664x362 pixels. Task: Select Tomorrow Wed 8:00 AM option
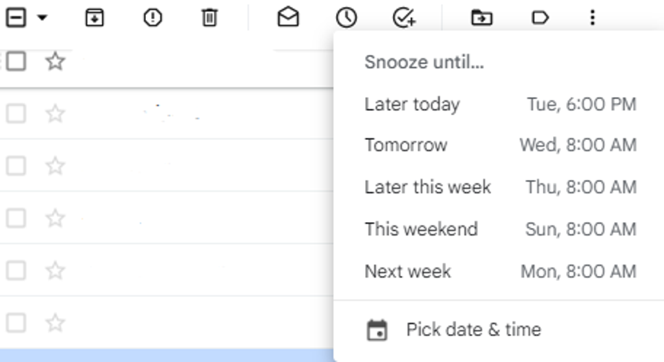click(499, 145)
